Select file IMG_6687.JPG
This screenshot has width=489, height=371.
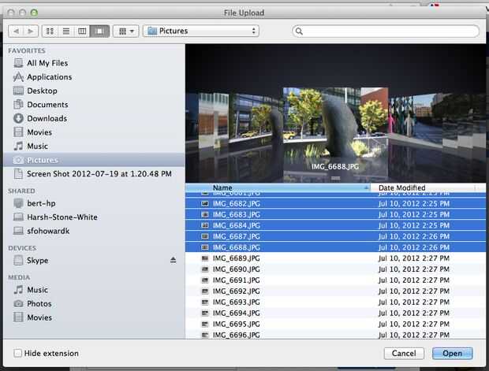(x=335, y=236)
